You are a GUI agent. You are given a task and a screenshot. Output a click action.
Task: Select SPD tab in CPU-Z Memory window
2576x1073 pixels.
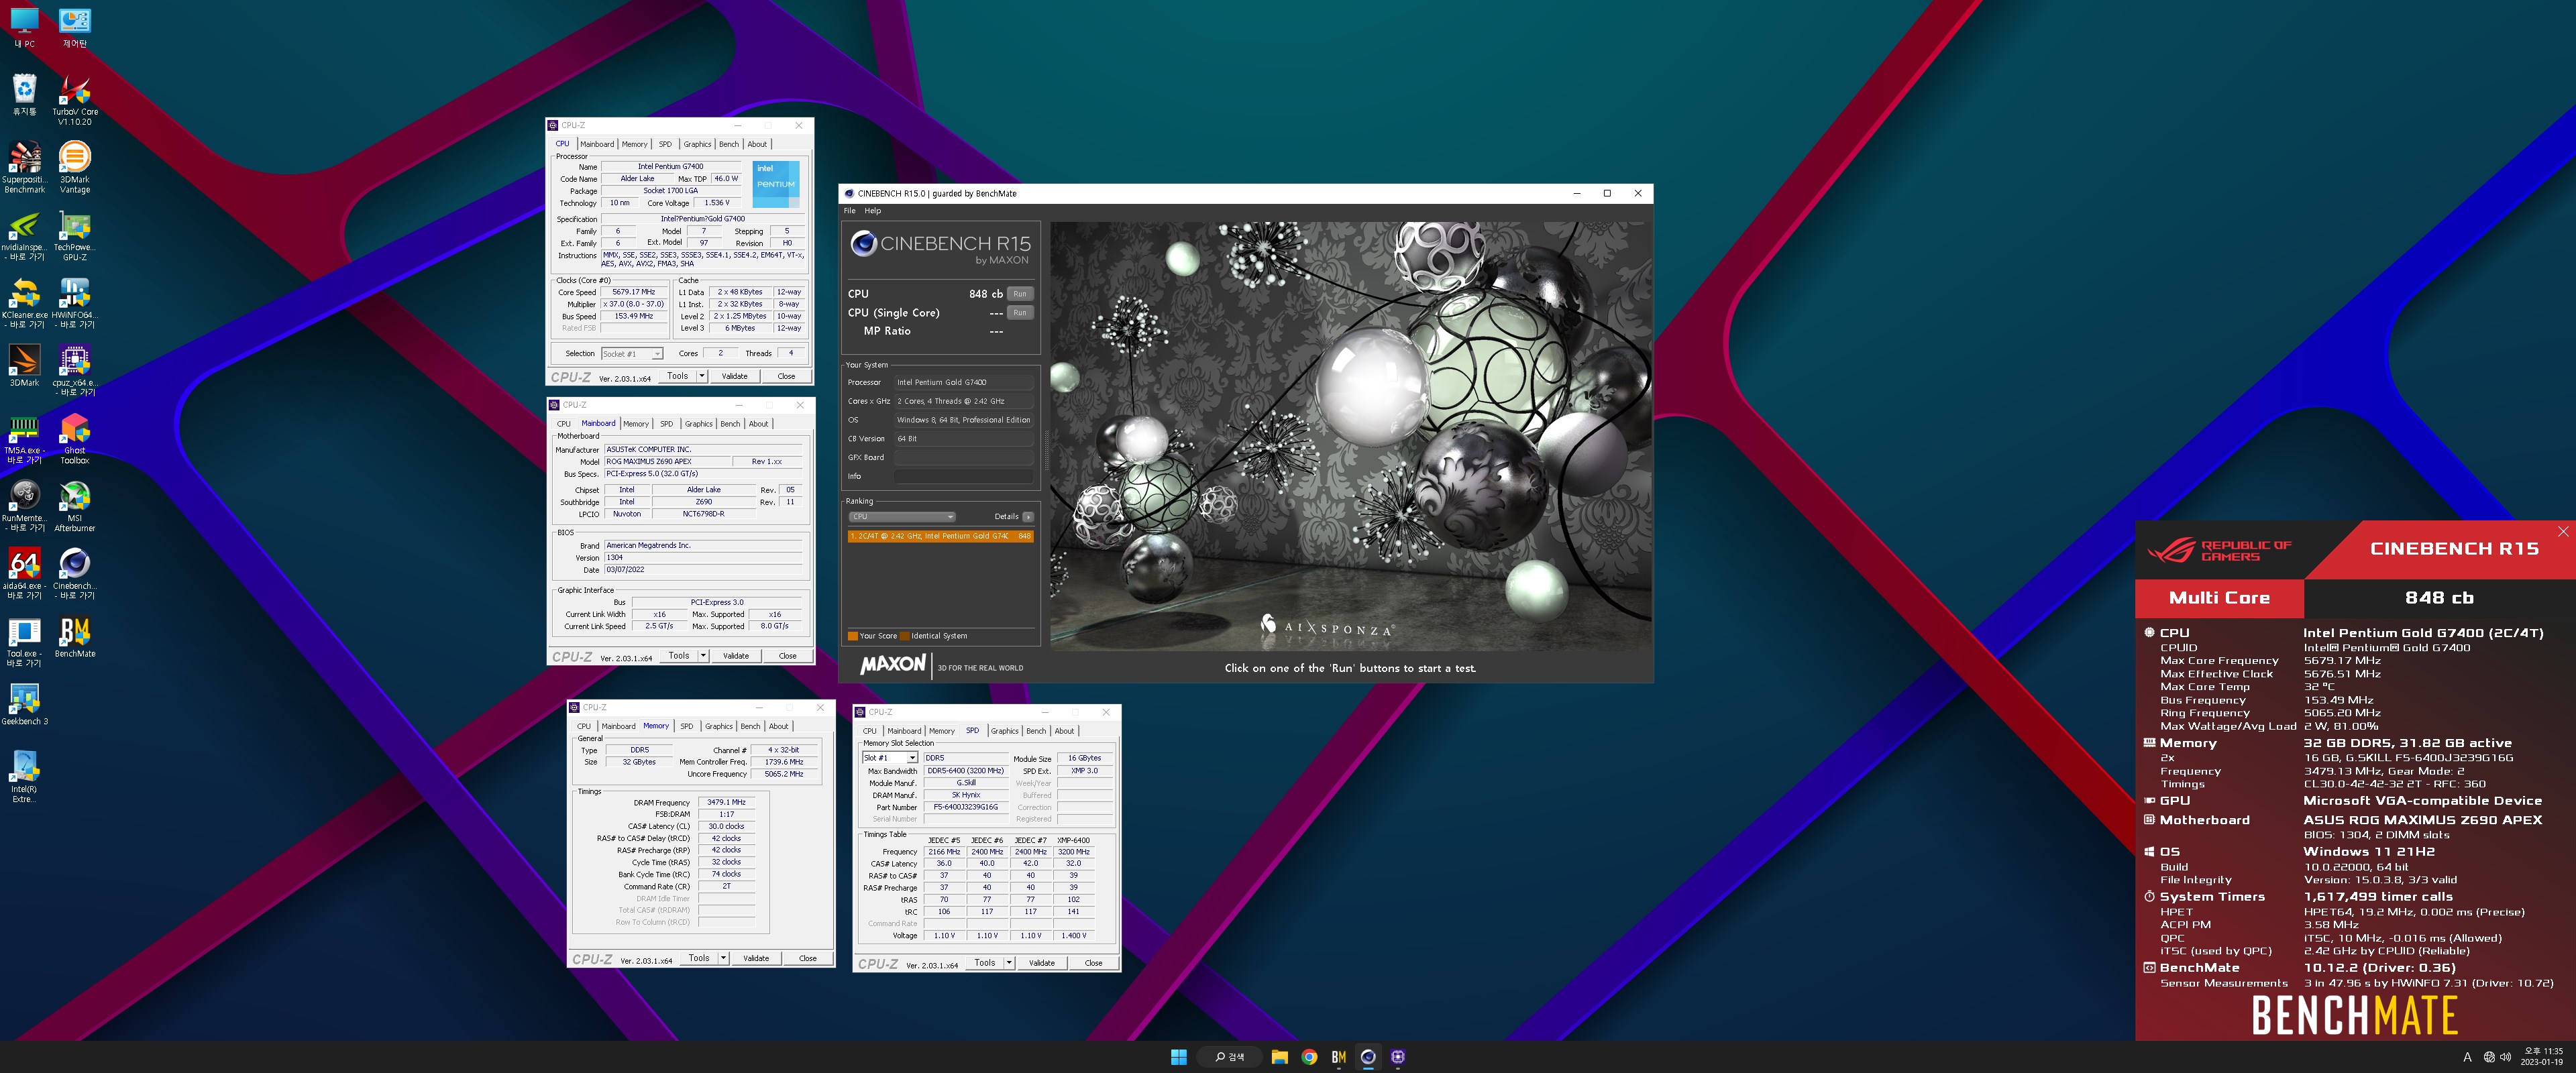click(687, 726)
